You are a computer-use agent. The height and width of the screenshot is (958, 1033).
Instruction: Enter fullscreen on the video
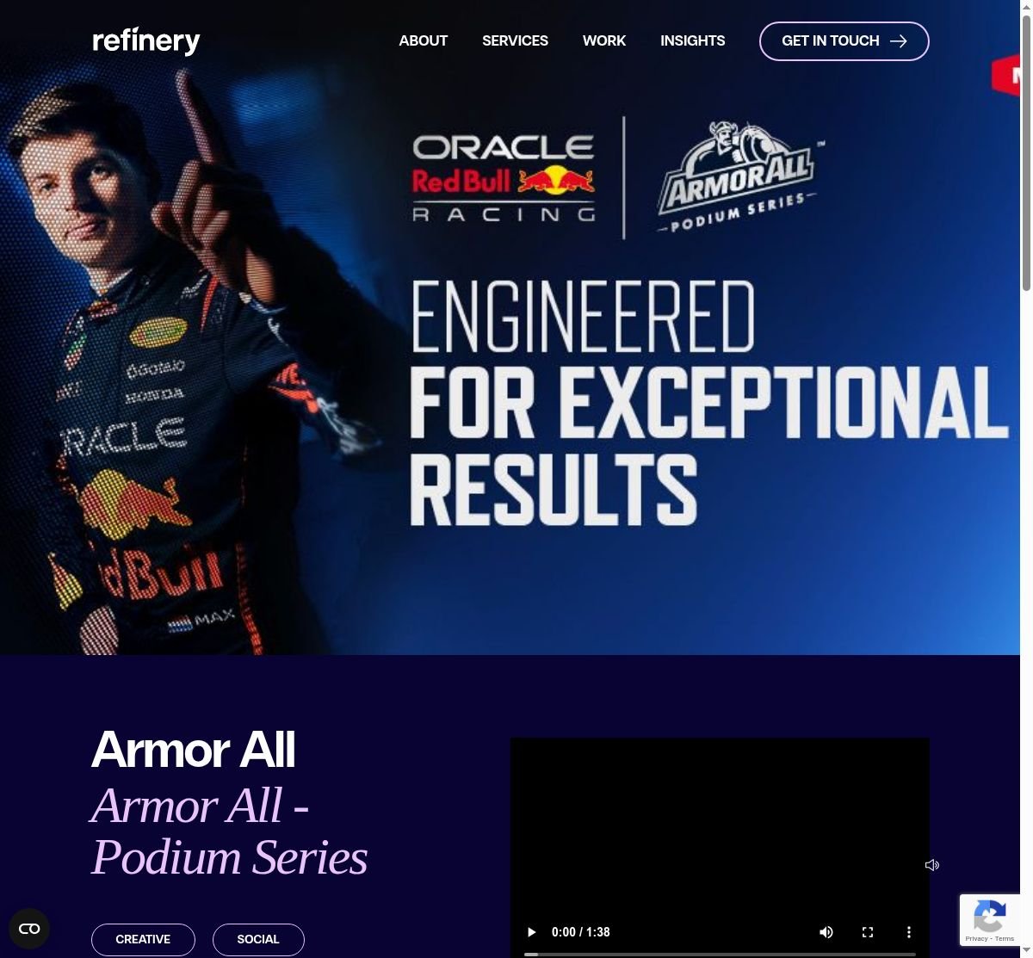click(x=868, y=932)
